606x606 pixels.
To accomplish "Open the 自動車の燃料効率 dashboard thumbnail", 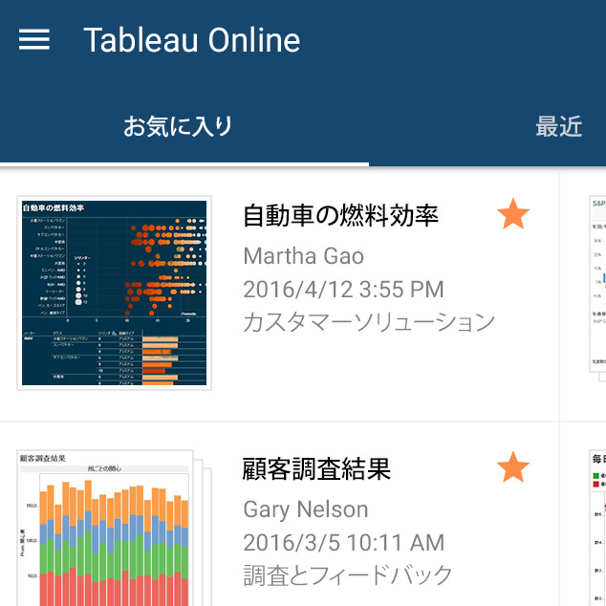I will coord(113,293).
